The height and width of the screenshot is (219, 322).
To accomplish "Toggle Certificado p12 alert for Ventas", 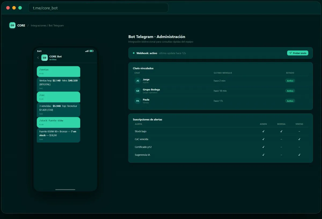I will 299,147.
